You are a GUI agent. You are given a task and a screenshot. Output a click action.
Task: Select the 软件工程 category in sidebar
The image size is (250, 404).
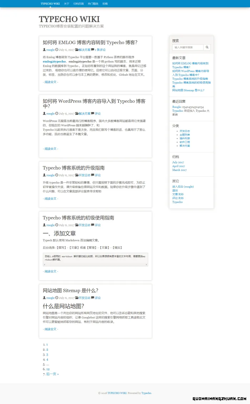(x=185, y=142)
